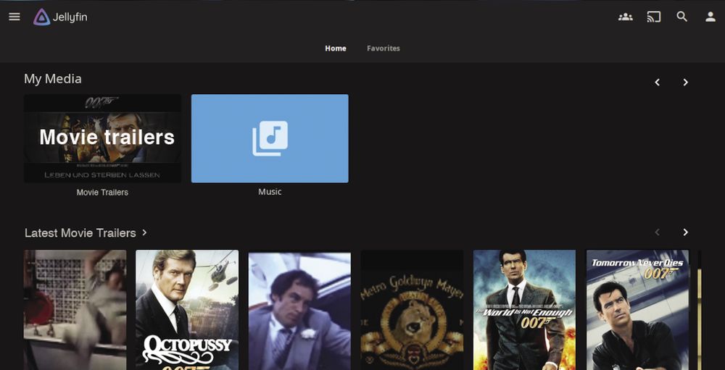Open the bathroom scene trailer thumbnail
The height and width of the screenshot is (370, 725).
75,310
